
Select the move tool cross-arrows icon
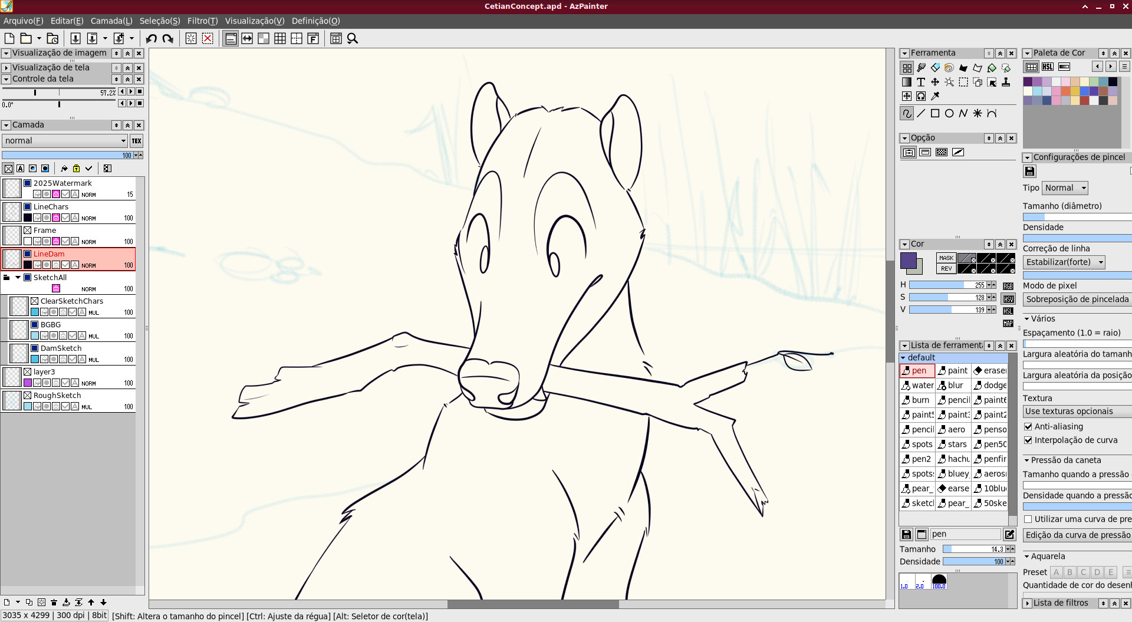935,82
